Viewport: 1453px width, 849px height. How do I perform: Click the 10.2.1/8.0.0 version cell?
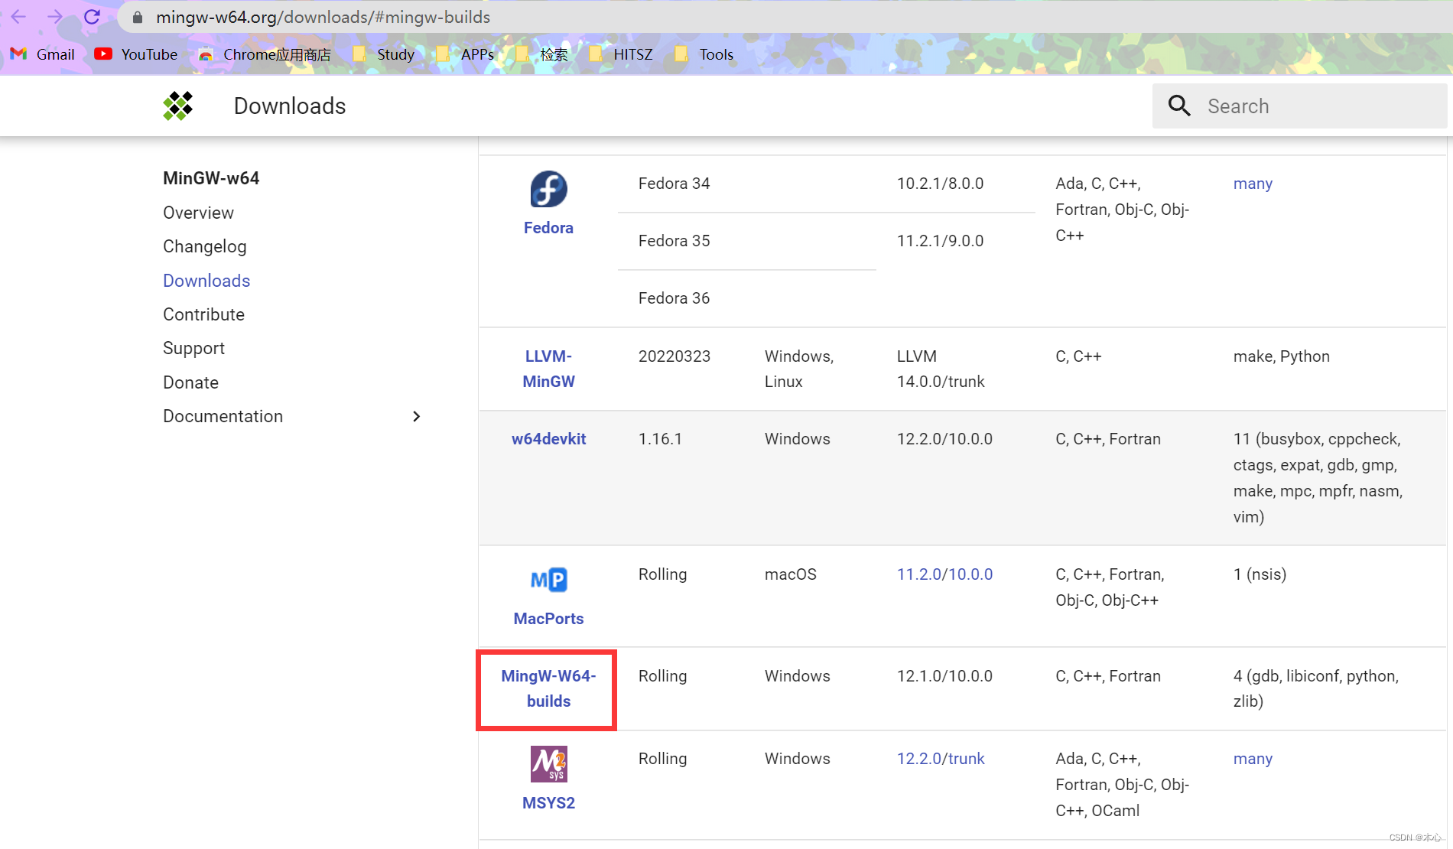pos(940,184)
